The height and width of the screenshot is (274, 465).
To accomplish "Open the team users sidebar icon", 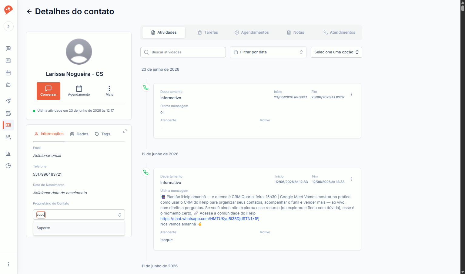I will (8, 137).
